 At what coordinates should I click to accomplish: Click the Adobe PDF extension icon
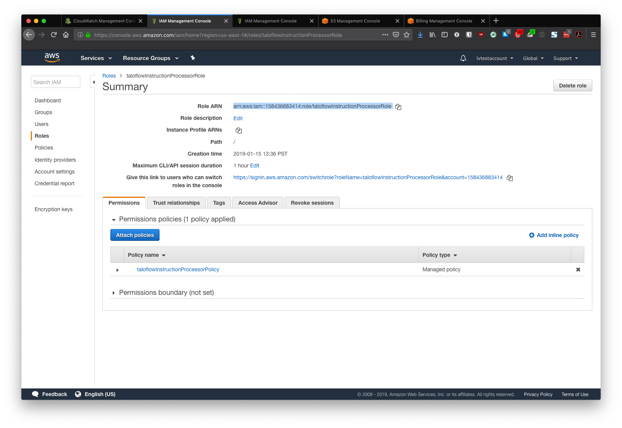click(x=579, y=35)
